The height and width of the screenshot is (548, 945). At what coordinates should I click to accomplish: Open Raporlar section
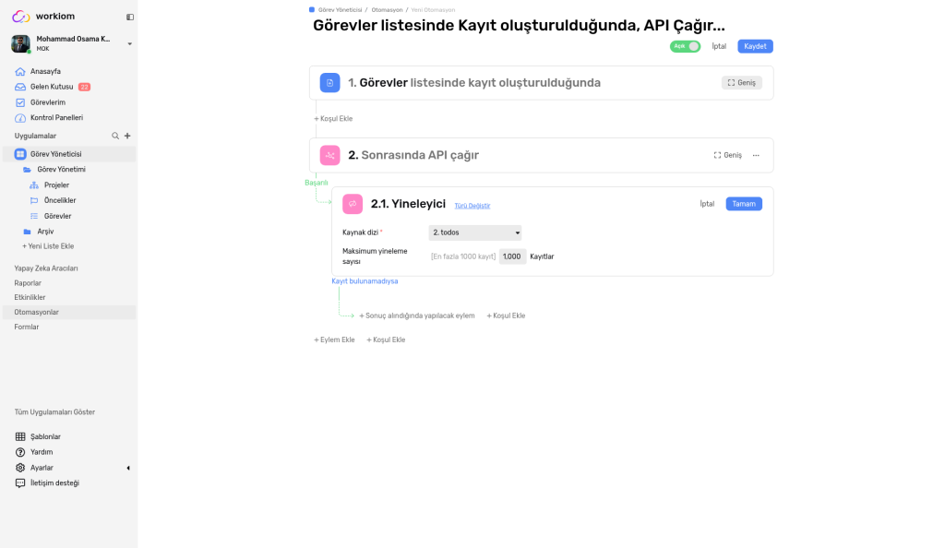coord(28,283)
